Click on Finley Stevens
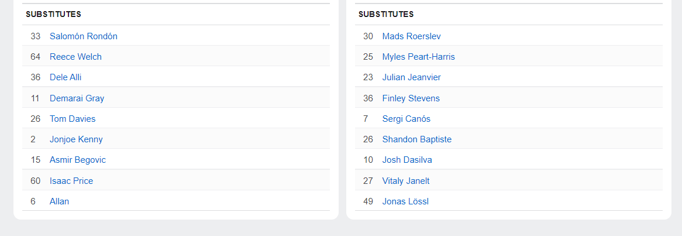Image resolution: width=682 pixels, height=236 pixels. (x=411, y=98)
